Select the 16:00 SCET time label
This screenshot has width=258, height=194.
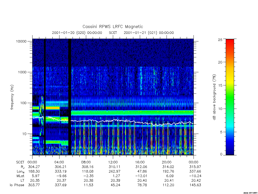coord(140,162)
